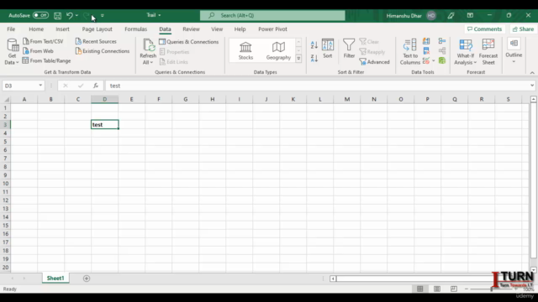Image resolution: width=538 pixels, height=302 pixels.
Task: Click the Remove Duplicates icon
Action: (426, 51)
